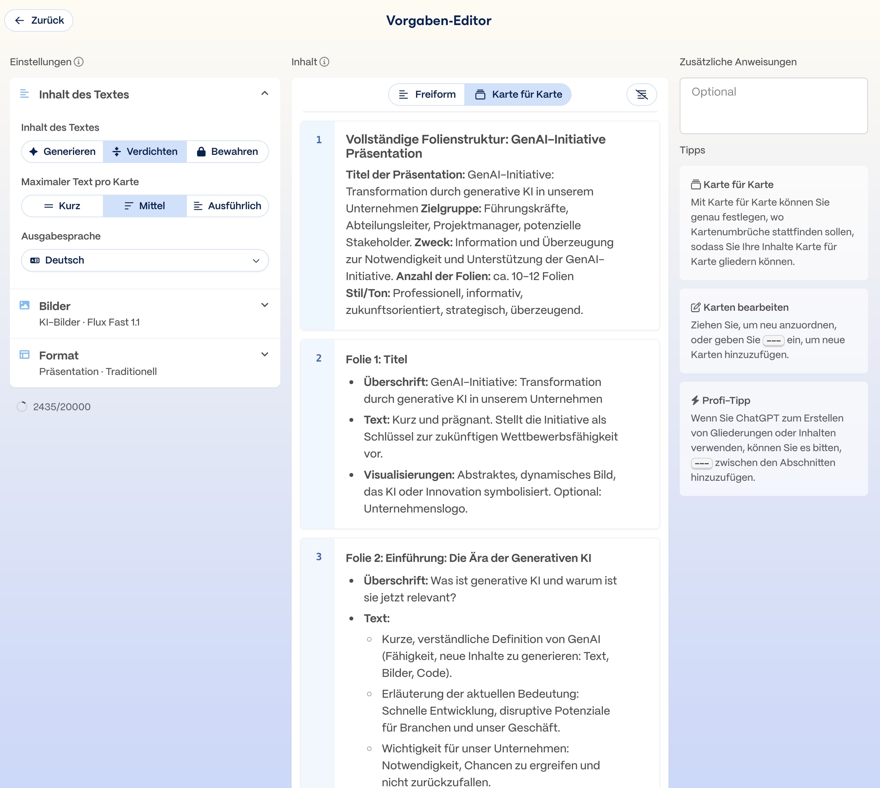880x788 pixels.
Task: Select Bewahren text content mode
Action: [x=227, y=152]
